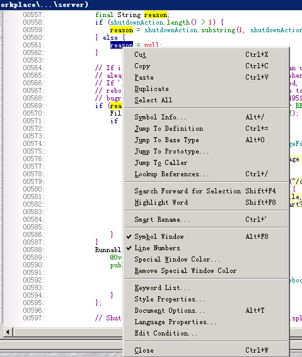Viewport: 302px width, 357px height.
Task: Open Special Window Color... entry
Action: (206, 260)
